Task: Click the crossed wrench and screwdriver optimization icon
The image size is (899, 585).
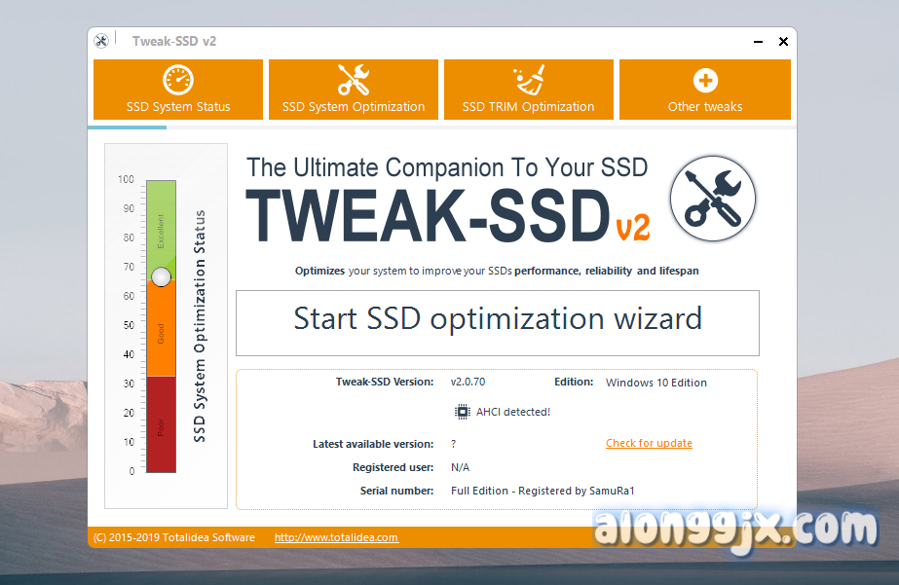Action: click(353, 80)
